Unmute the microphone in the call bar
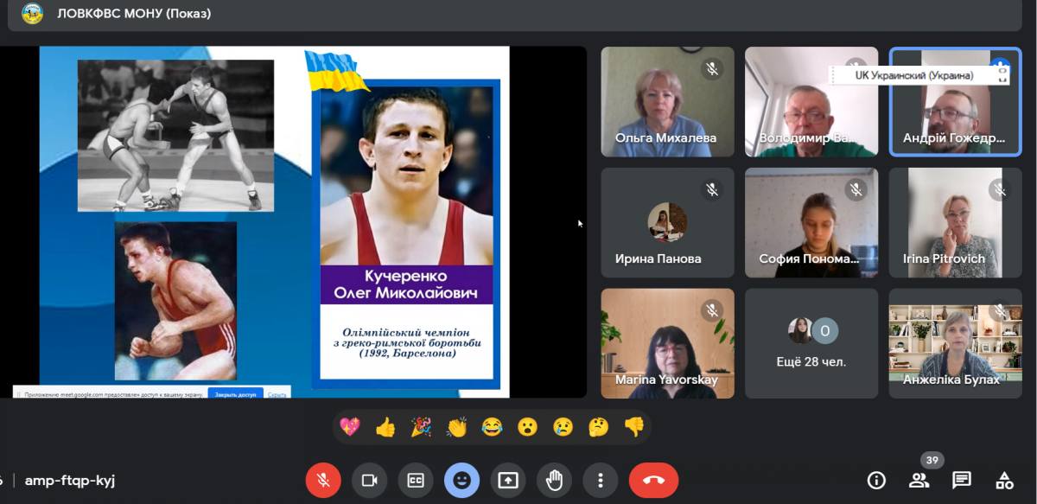The image size is (1037, 504). [323, 480]
